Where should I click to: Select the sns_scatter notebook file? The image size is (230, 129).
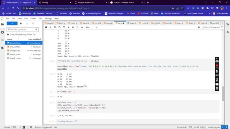(x=24, y=47)
